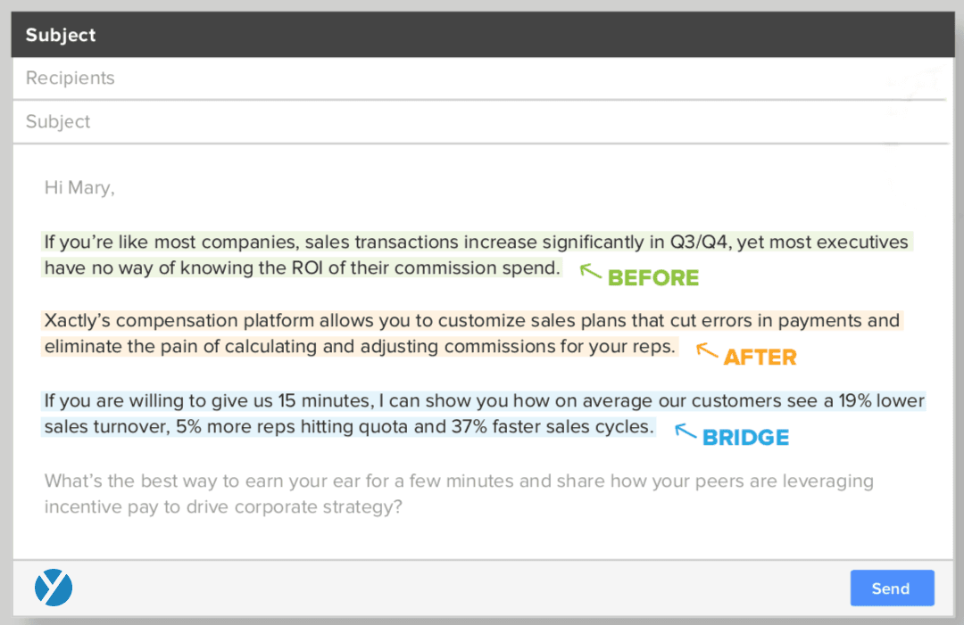Click the Subject input field
The width and height of the screenshot is (964, 625).
click(482, 121)
